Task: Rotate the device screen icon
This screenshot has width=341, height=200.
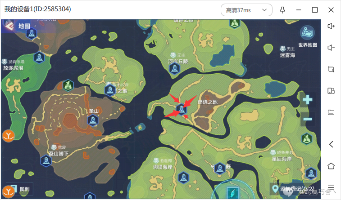Action: tap(331, 91)
